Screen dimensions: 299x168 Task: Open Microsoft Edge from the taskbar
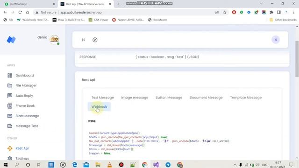point(75,165)
